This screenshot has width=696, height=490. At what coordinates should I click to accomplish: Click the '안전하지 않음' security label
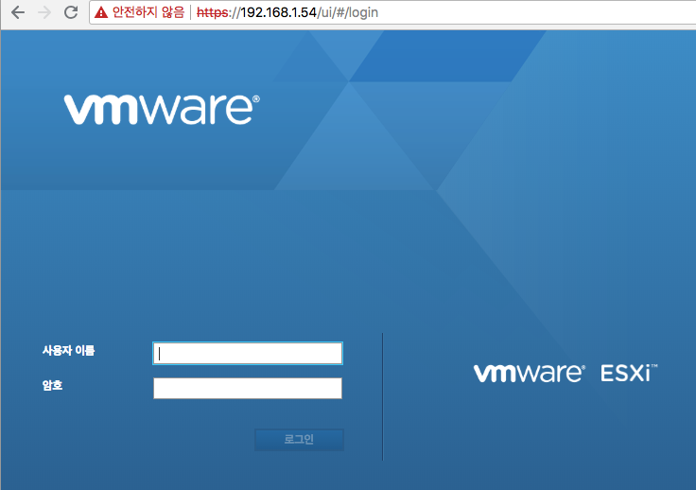pos(148,12)
